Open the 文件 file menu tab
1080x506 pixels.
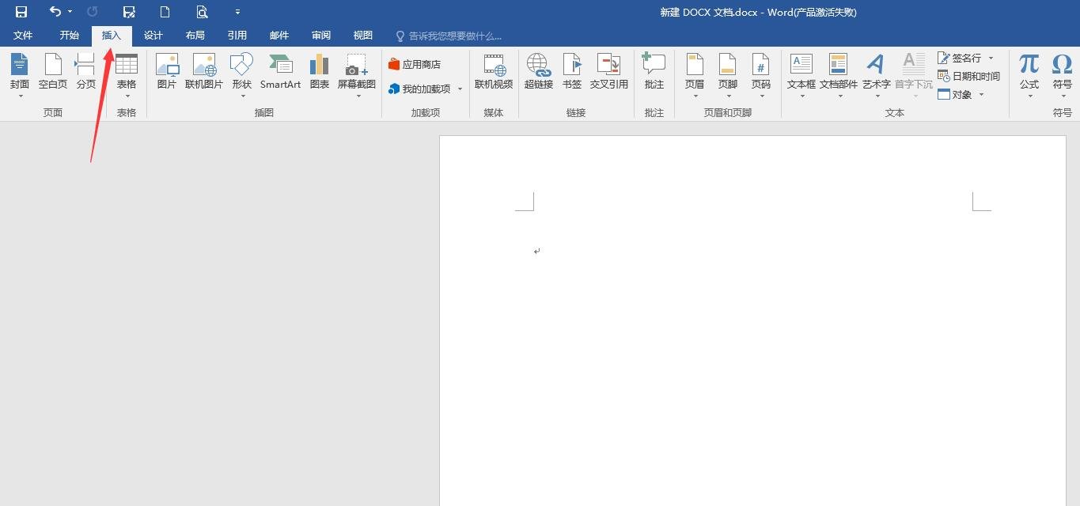[23, 36]
